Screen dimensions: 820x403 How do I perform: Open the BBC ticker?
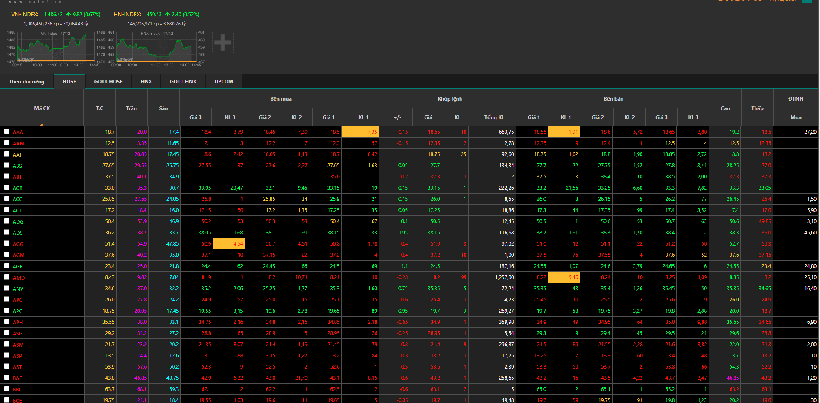pyautogui.click(x=18, y=390)
